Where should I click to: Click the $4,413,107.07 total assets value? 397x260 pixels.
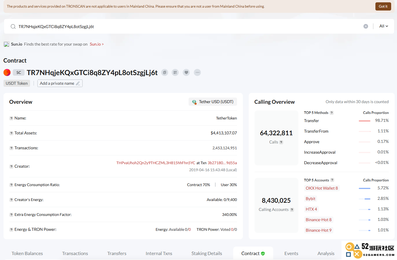coord(224,133)
